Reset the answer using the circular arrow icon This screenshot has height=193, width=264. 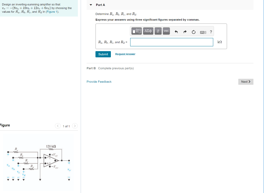tap(193, 32)
